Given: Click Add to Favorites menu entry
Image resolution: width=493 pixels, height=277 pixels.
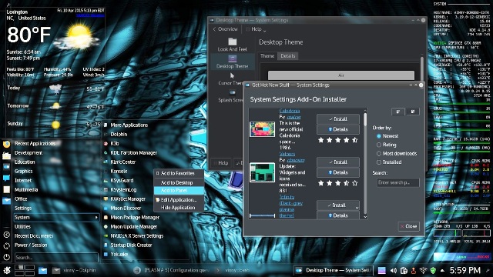Looking at the screenshot, I should coord(179,173).
